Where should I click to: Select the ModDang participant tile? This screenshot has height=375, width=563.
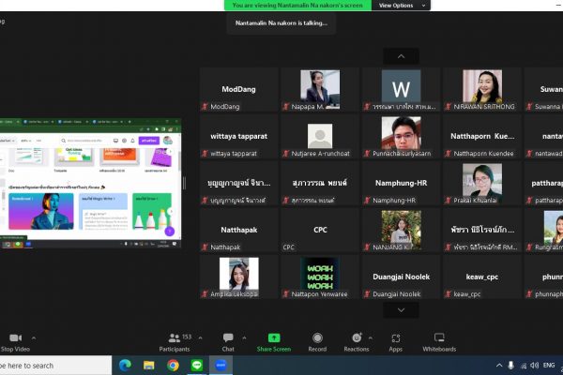point(238,90)
